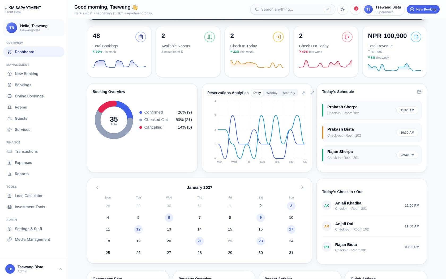
Task: Click the search magnifier icon
Action: click(257, 9)
